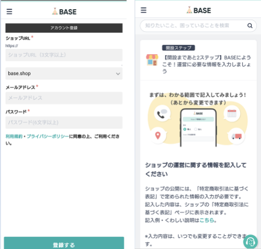The image size is (261, 249).
Task: Click the https:// prefix text
Action: tap(12, 46)
